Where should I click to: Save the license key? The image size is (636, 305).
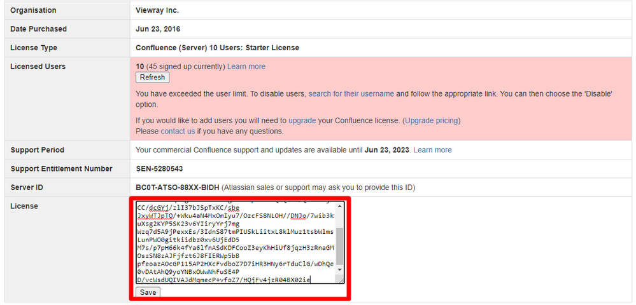coord(148,292)
